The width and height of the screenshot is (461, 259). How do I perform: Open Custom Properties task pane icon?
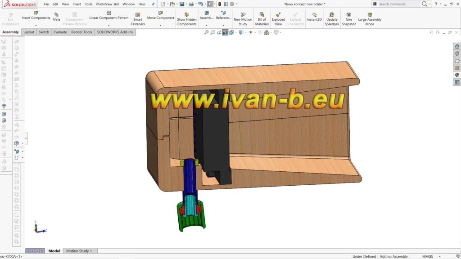(x=457, y=82)
